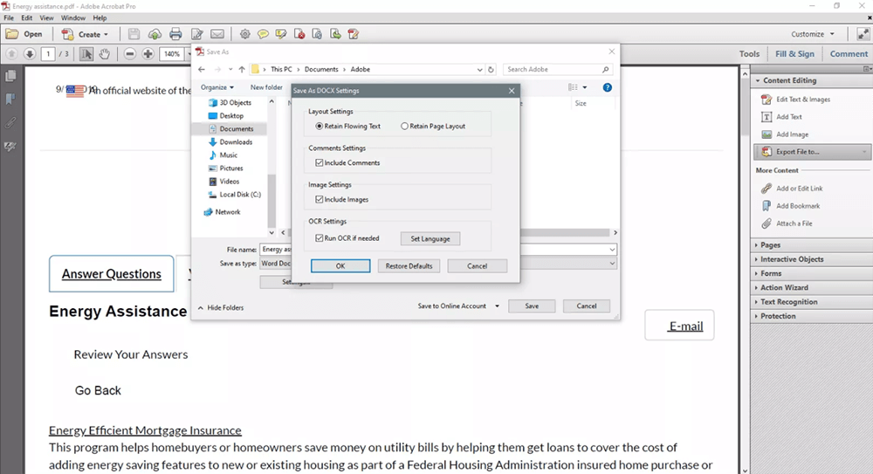
Task: Select Retain Page Layout radio button
Action: tap(404, 127)
